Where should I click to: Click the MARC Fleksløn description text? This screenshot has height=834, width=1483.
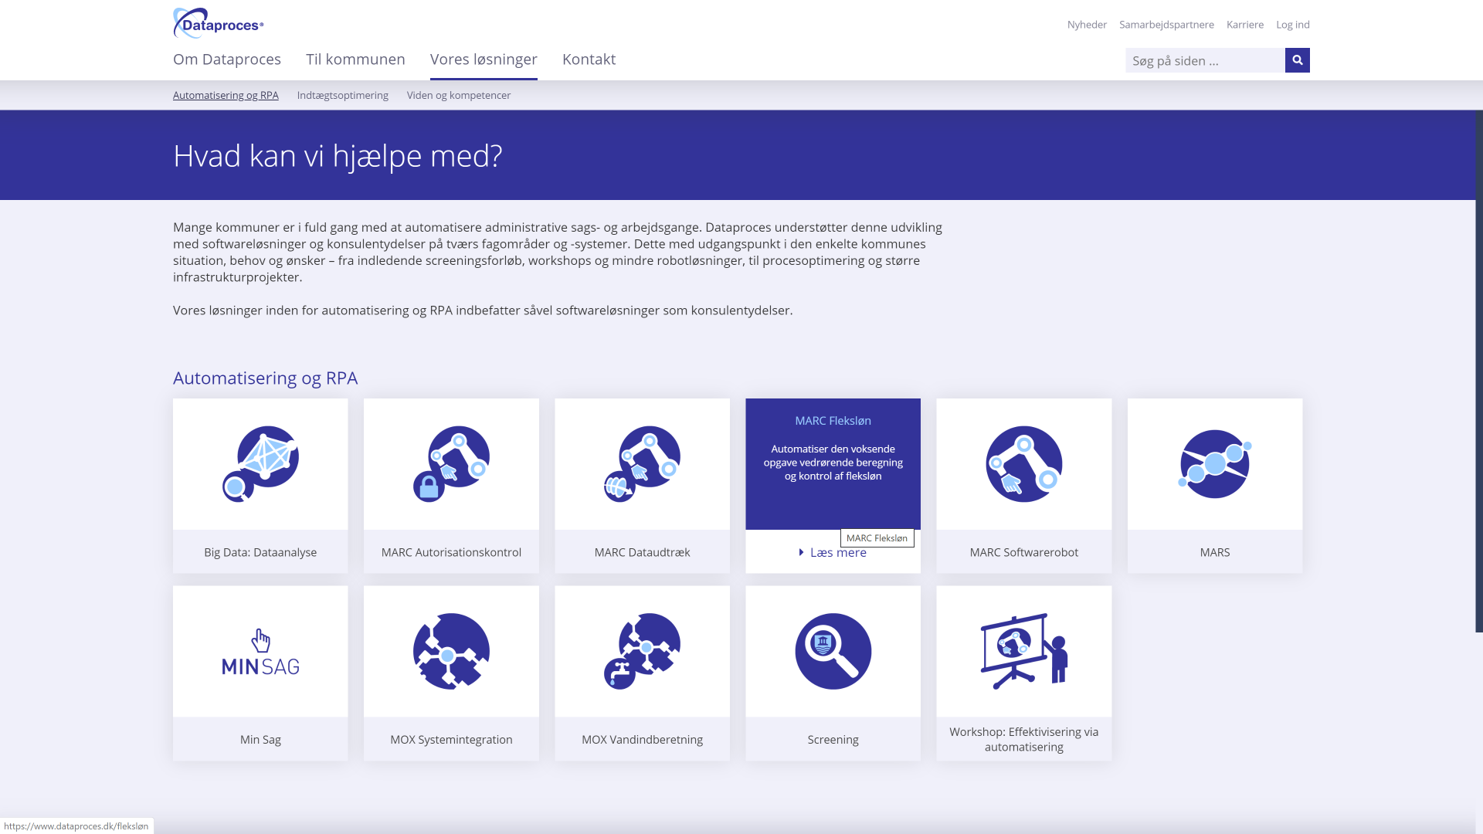pyautogui.click(x=833, y=462)
